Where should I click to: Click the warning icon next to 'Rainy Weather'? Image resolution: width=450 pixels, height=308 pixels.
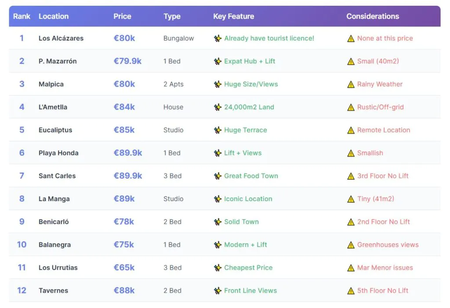pyautogui.click(x=351, y=84)
